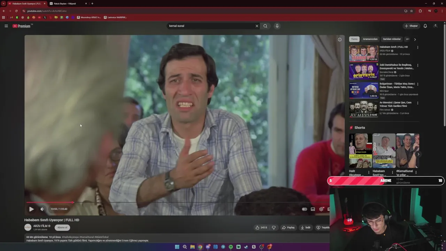This screenshot has width=446, height=251.
Task: Open the browser extensions puzzle icon
Action: 420,11
